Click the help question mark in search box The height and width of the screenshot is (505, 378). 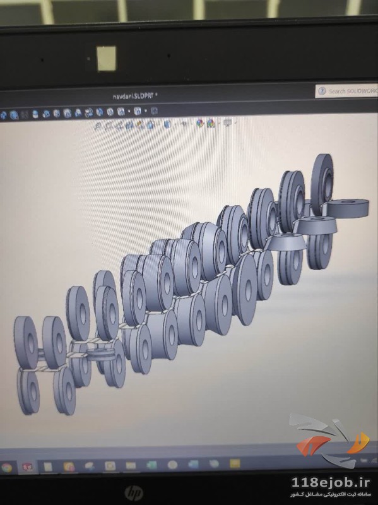point(322,92)
